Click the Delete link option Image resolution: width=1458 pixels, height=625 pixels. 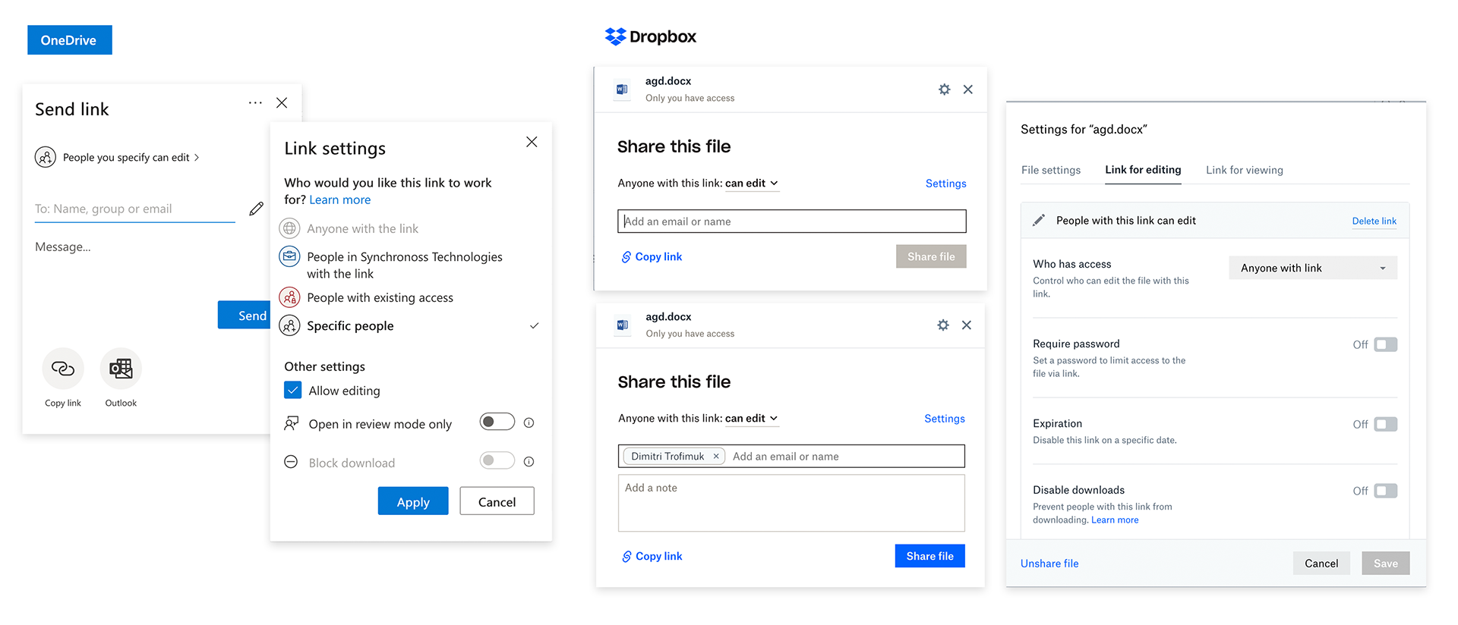(x=1374, y=221)
